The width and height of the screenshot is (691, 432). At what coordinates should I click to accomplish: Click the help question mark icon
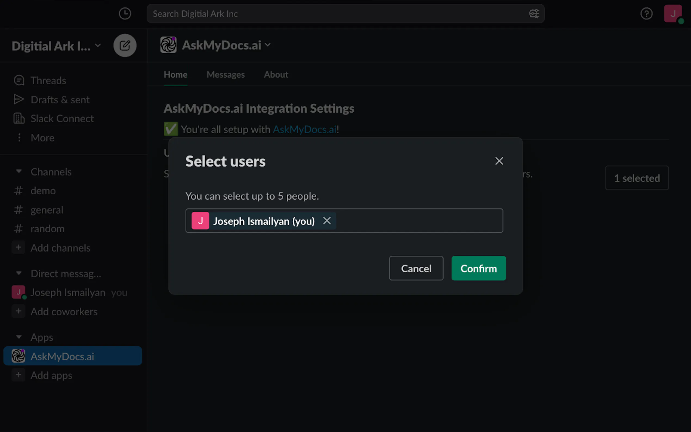tap(646, 14)
